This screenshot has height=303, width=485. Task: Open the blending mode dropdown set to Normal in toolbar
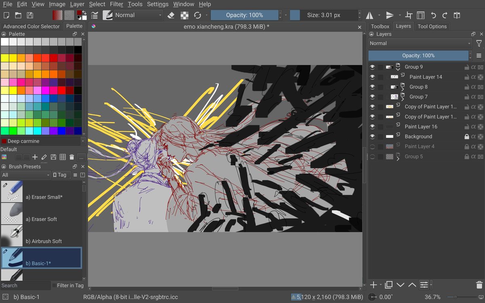tap(138, 15)
